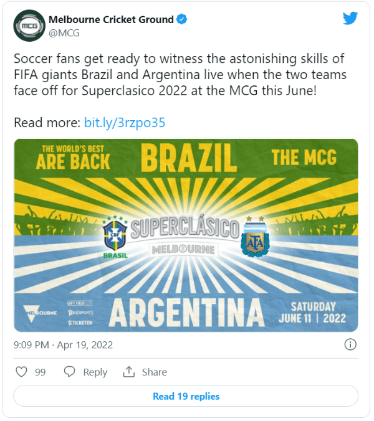Screen dimensions: 374x421
Task: Click the like count 99
Action: coord(41,372)
